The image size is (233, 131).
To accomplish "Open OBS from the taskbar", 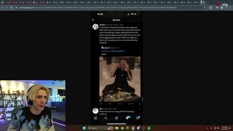I will point(143,128).
